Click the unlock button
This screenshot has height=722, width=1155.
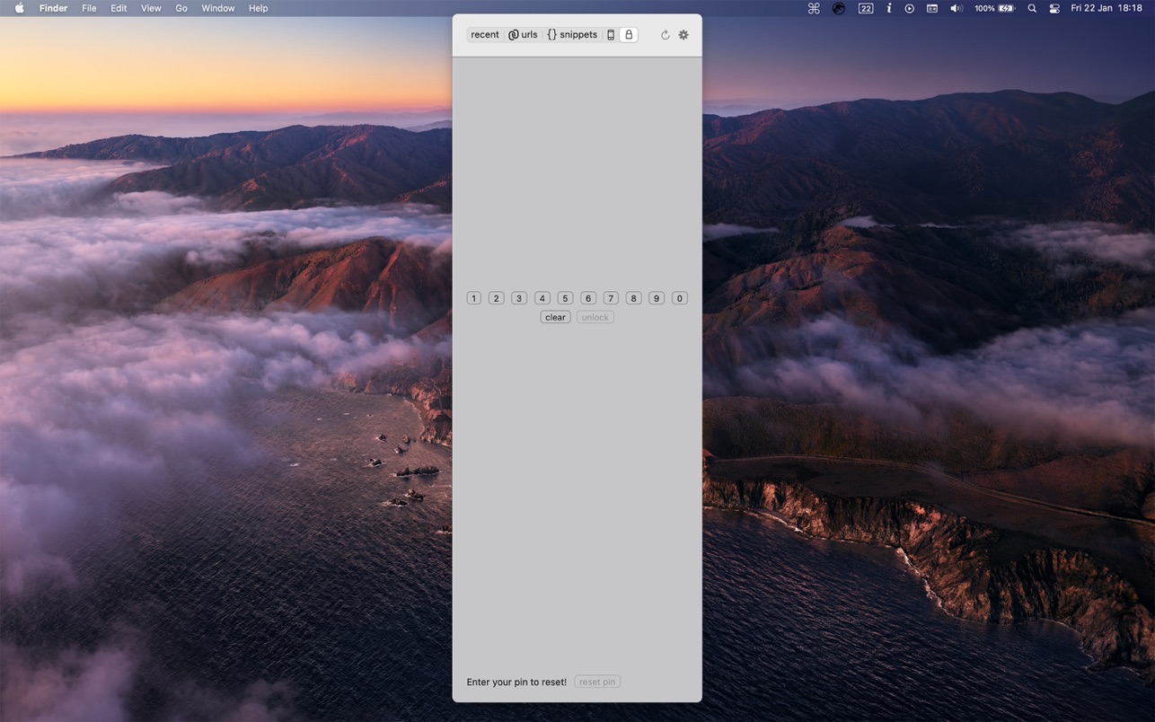[595, 317]
